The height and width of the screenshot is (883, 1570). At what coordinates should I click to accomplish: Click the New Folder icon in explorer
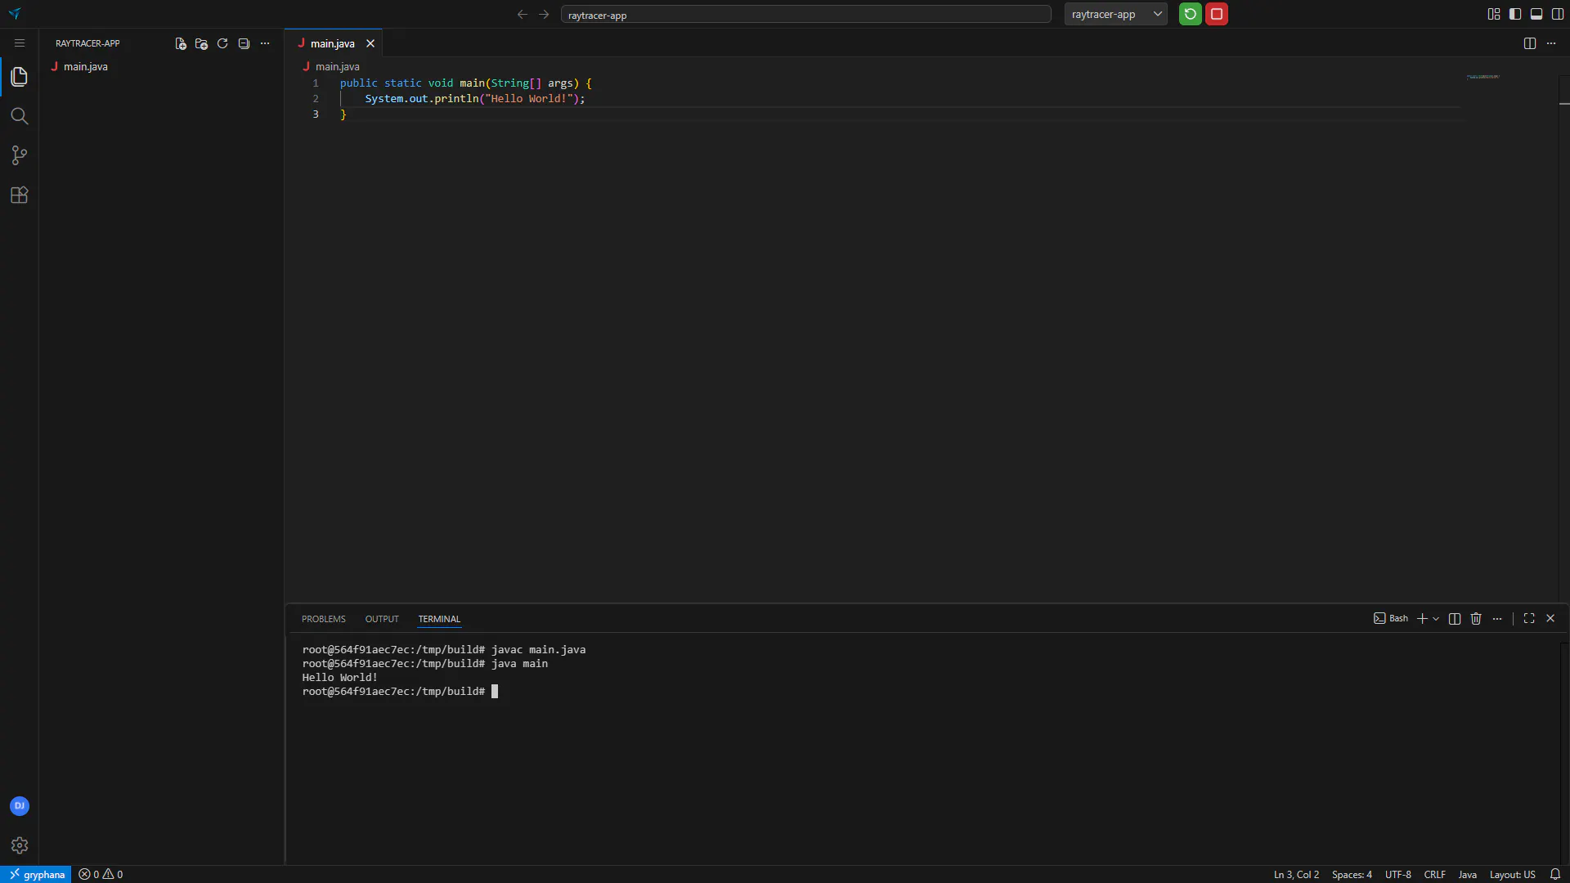pyautogui.click(x=201, y=43)
